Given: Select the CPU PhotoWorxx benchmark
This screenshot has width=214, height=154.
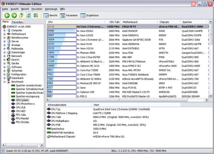Looking at the screenshot, I should pyautogui.click(x=25, y=104).
